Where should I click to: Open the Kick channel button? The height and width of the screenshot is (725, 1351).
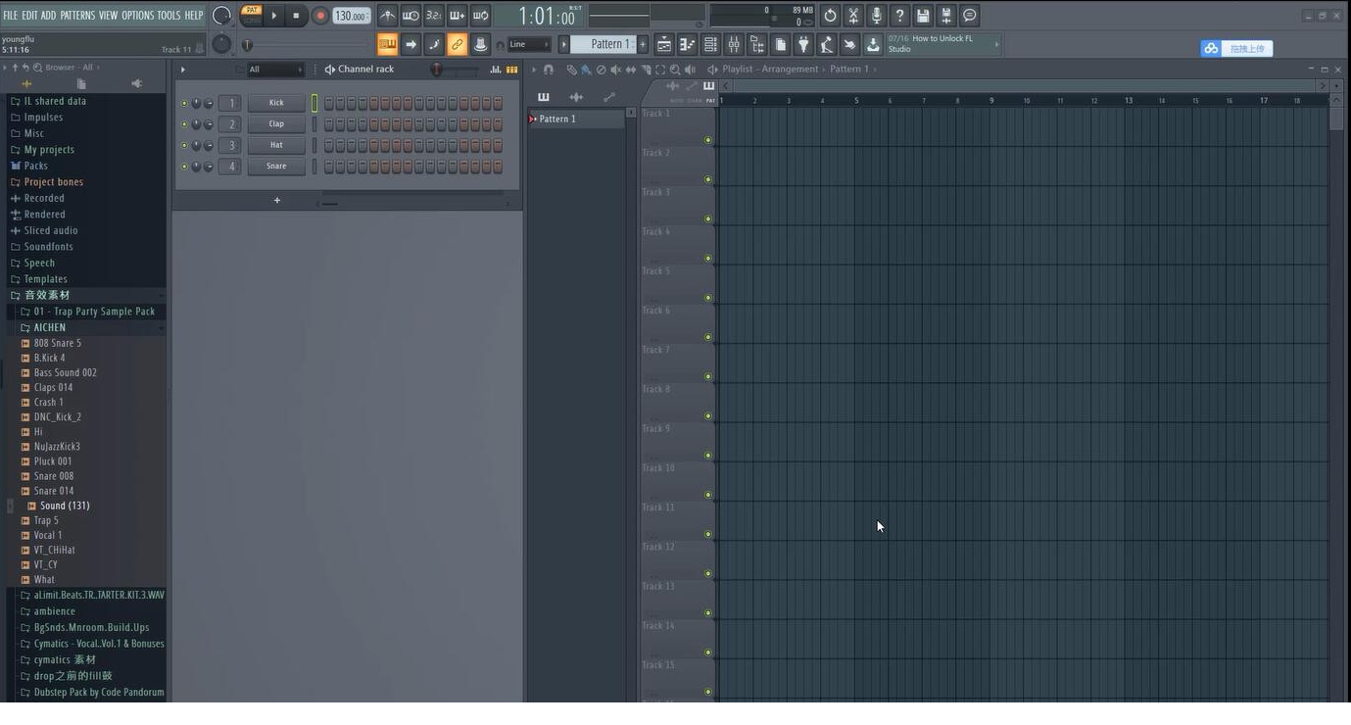coord(276,103)
